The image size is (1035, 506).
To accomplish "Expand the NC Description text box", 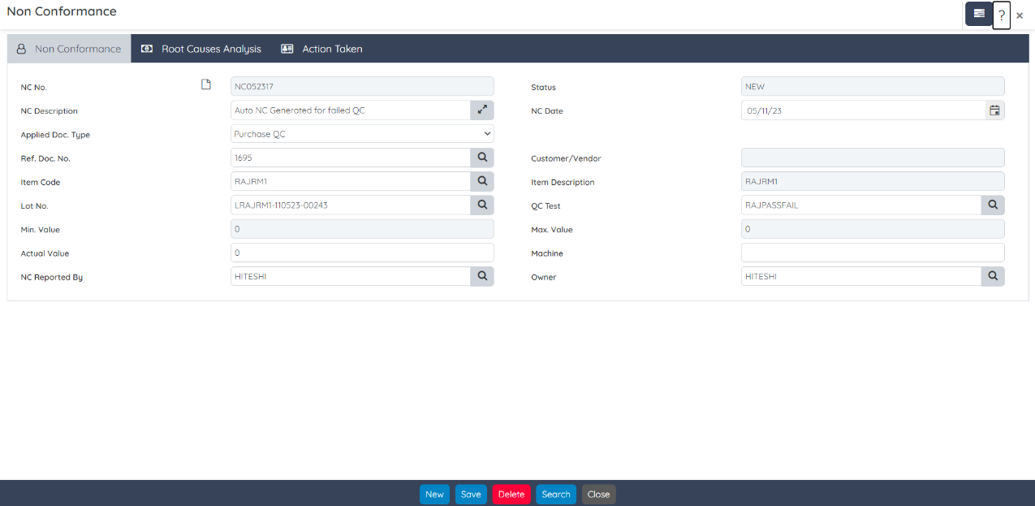I will click(481, 110).
